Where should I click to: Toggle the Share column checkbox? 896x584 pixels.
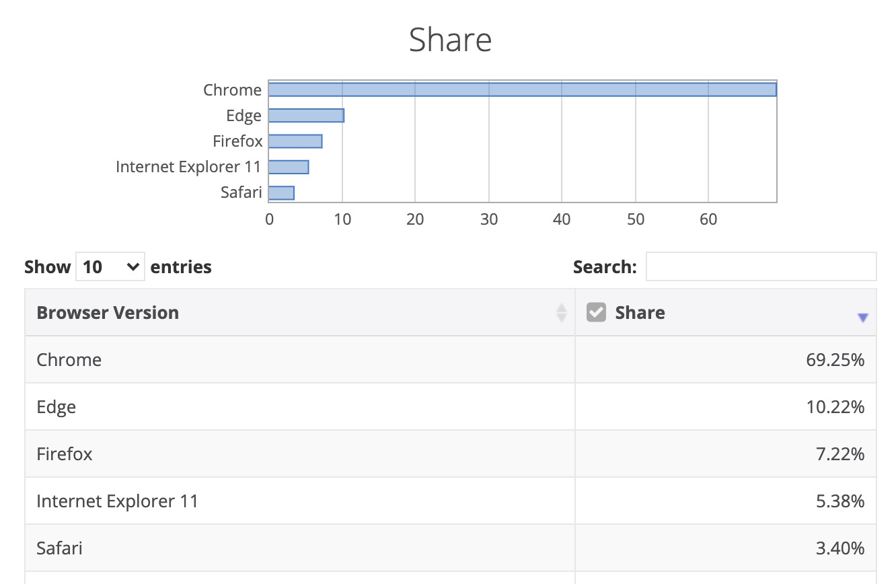(x=596, y=312)
